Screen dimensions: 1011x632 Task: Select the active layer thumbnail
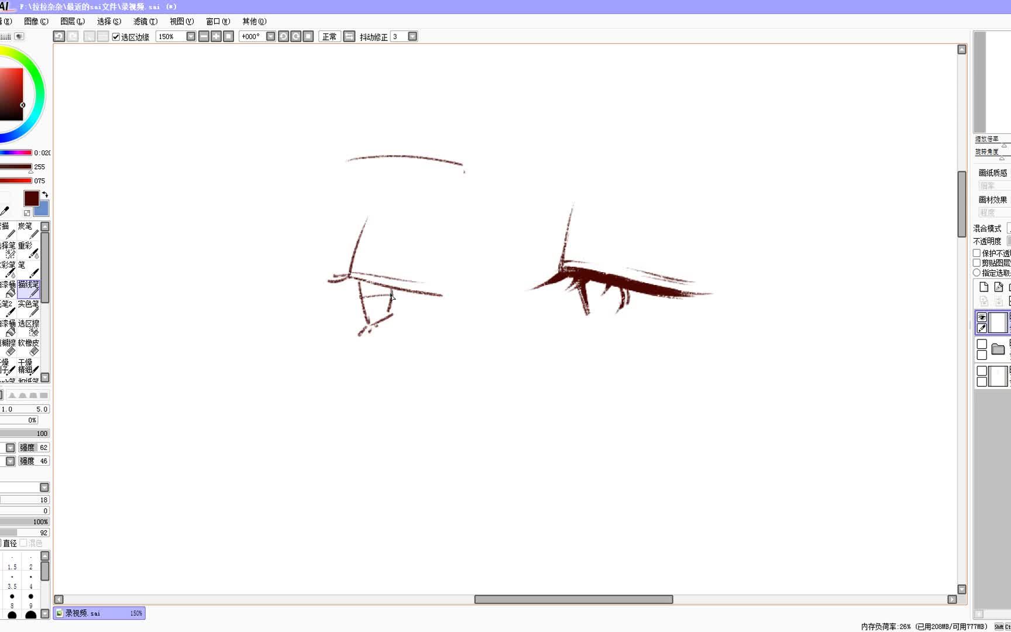coord(998,322)
